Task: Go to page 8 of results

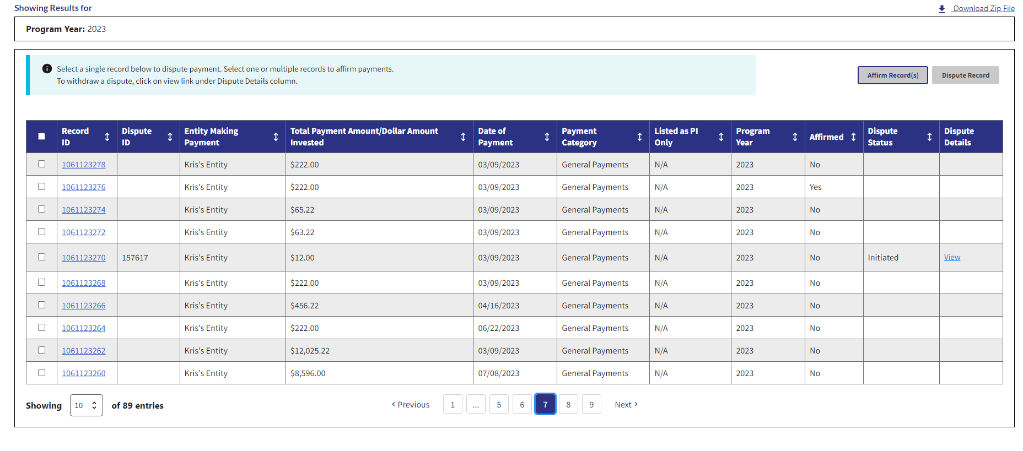Action: (568, 405)
